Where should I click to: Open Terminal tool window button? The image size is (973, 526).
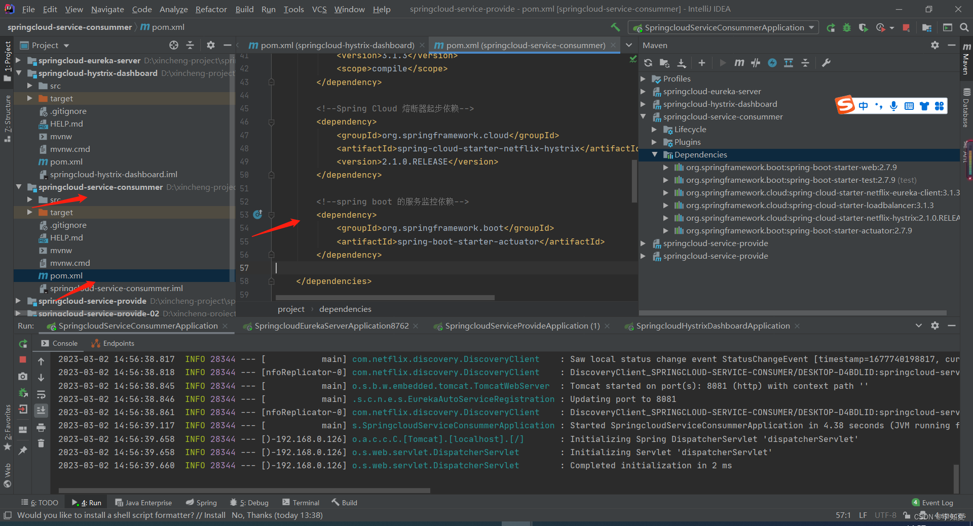301,503
